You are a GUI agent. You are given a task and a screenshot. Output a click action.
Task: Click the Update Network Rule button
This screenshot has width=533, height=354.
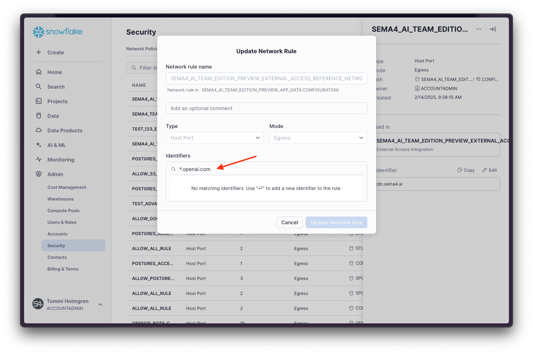336,222
